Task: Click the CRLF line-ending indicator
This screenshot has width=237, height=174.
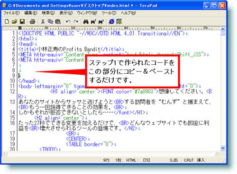Action: tap(189, 160)
